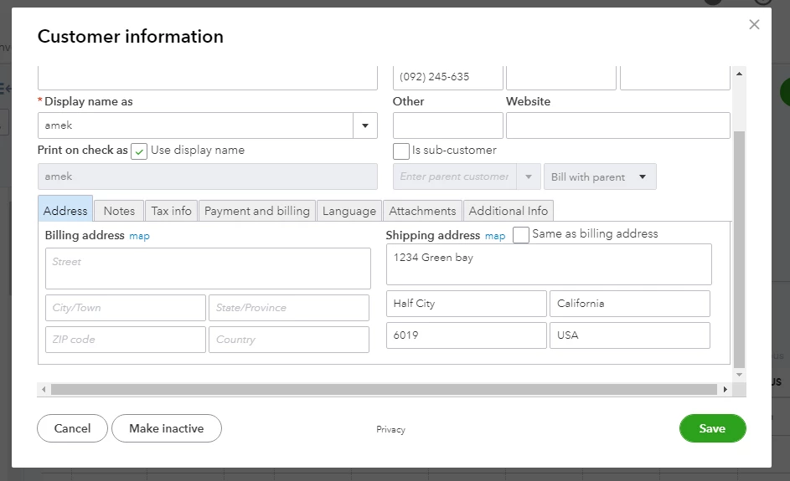Expand the Enter parent customer dropdown
This screenshot has width=790, height=481.
[529, 177]
